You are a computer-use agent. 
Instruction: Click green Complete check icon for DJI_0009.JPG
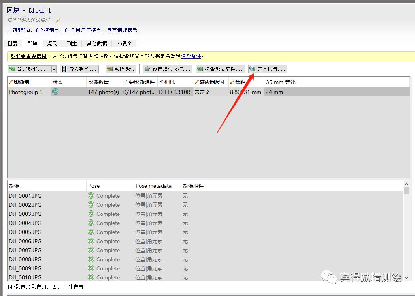point(91,268)
